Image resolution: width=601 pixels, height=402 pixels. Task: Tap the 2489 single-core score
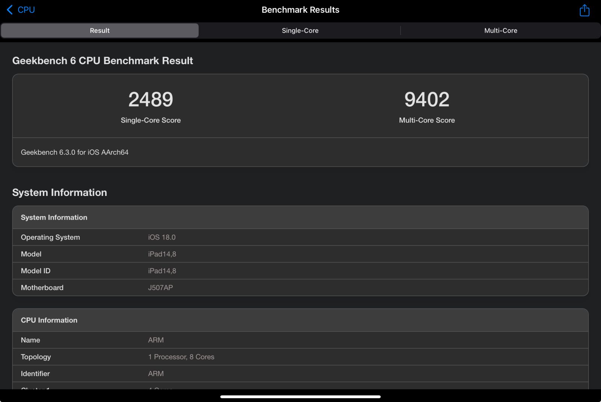pyautogui.click(x=151, y=99)
